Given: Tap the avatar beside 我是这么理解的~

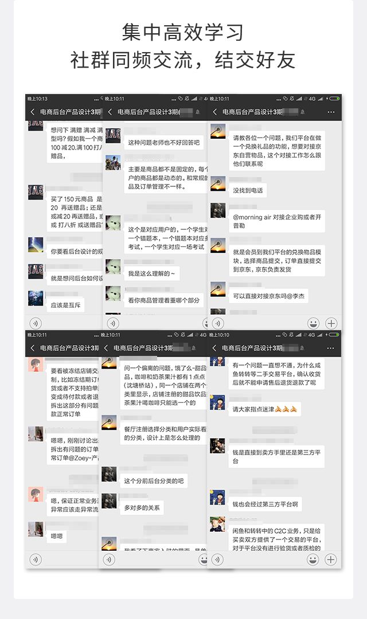Looking at the screenshot, I should click(113, 267).
